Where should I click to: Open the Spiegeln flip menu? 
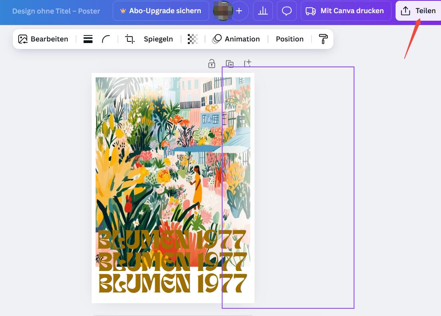(158, 39)
